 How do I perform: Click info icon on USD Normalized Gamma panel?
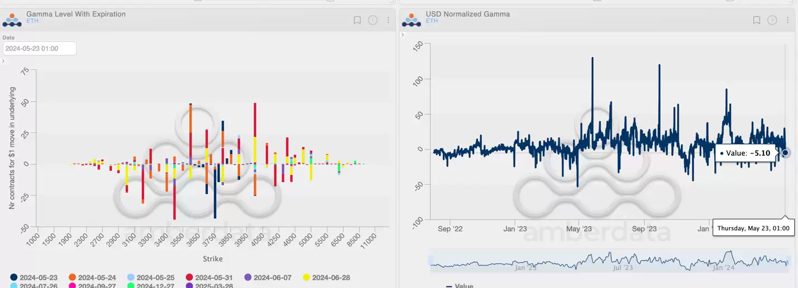(772, 20)
